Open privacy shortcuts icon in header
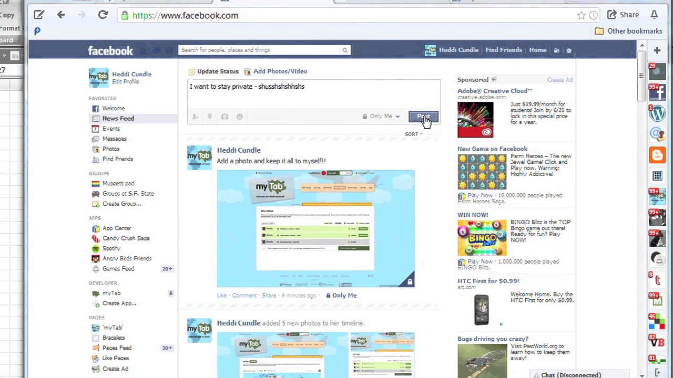Viewport: 673px width, 378px height. click(556, 50)
